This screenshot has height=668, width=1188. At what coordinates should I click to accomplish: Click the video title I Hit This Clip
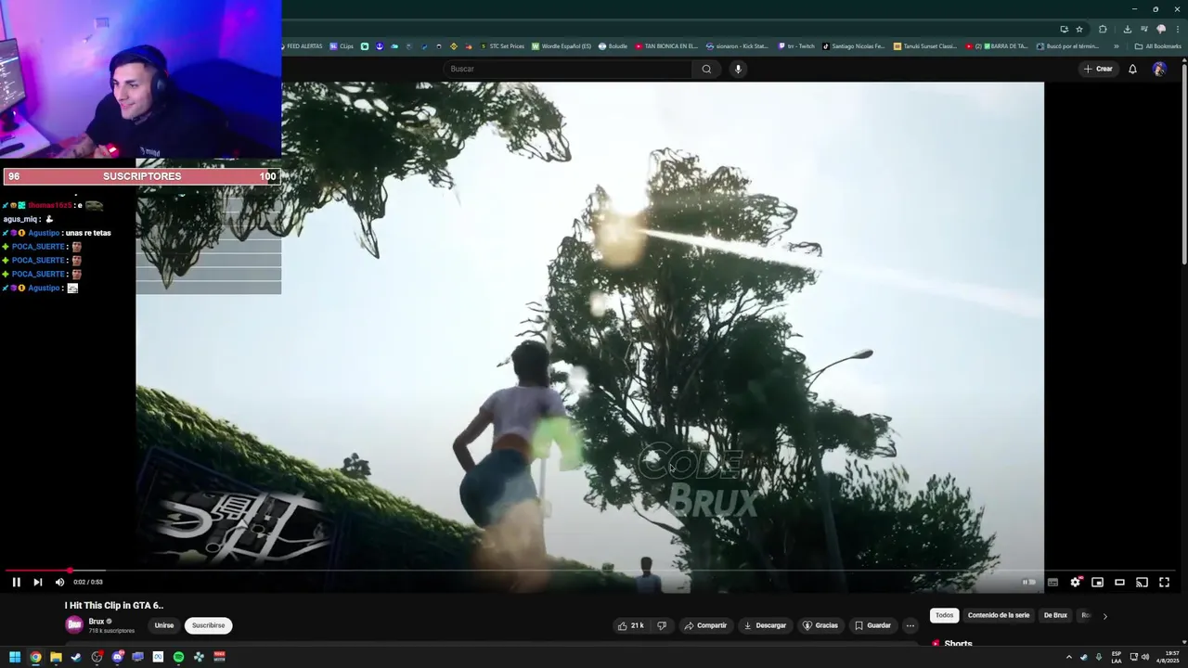[113, 605]
